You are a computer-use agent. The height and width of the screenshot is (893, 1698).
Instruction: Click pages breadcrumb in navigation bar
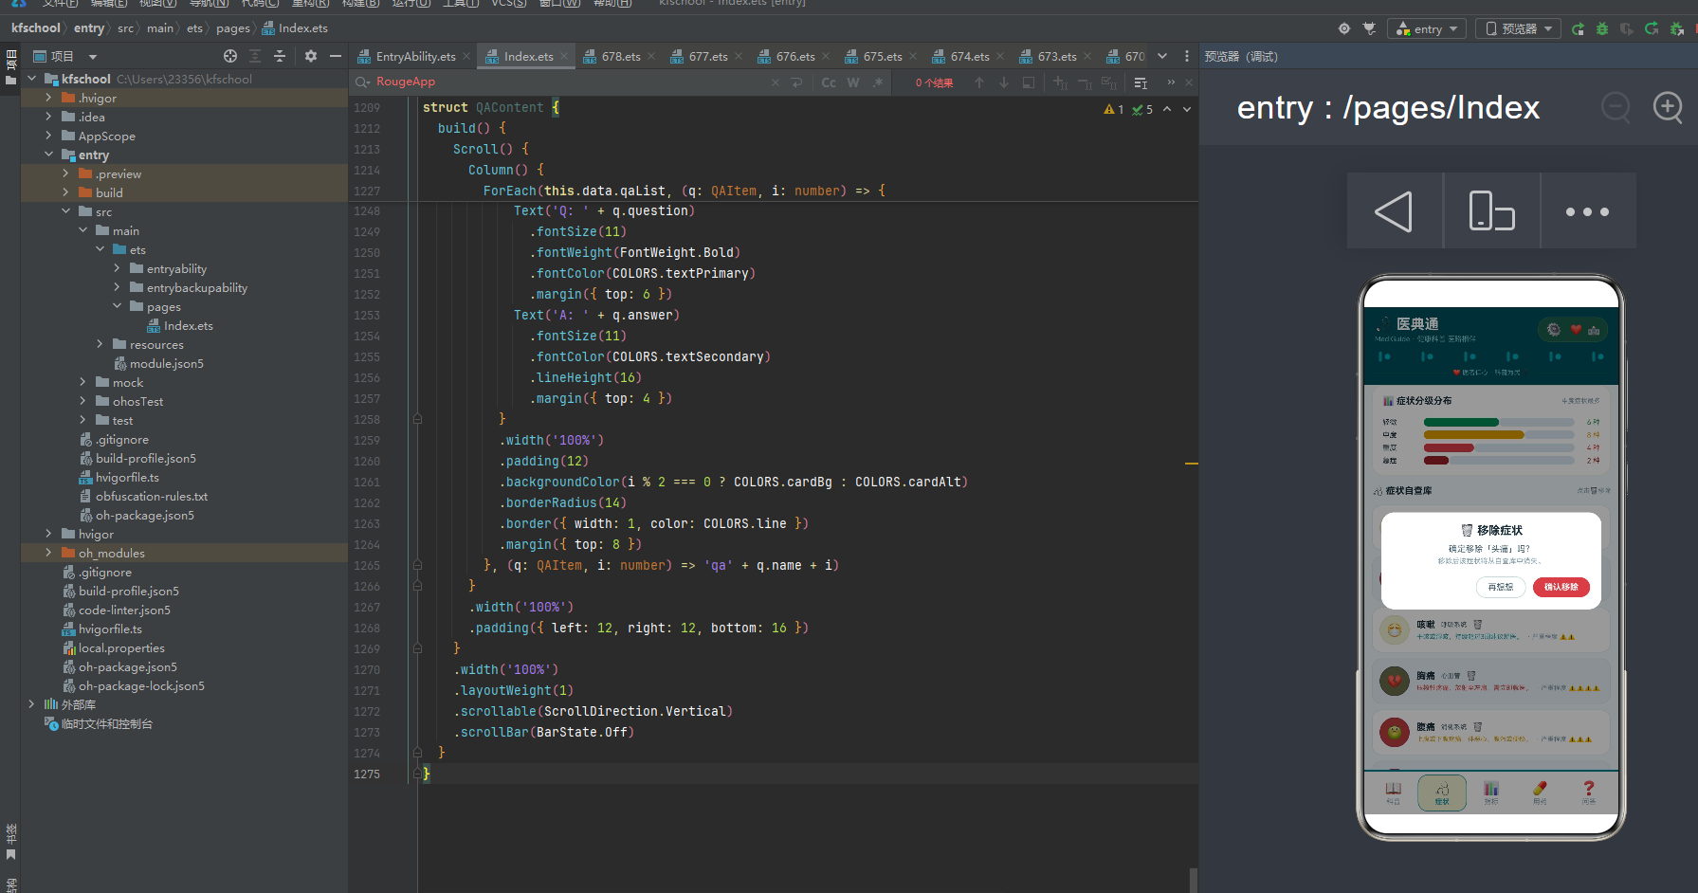pyautogui.click(x=232, y=28)
